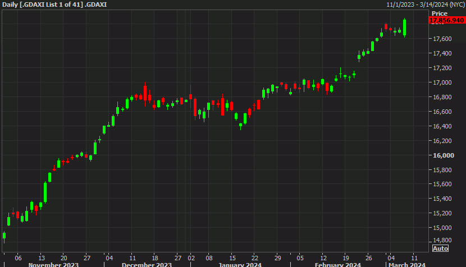
Task: Select the 16,800 price axis label
Action: coord(442,97)
